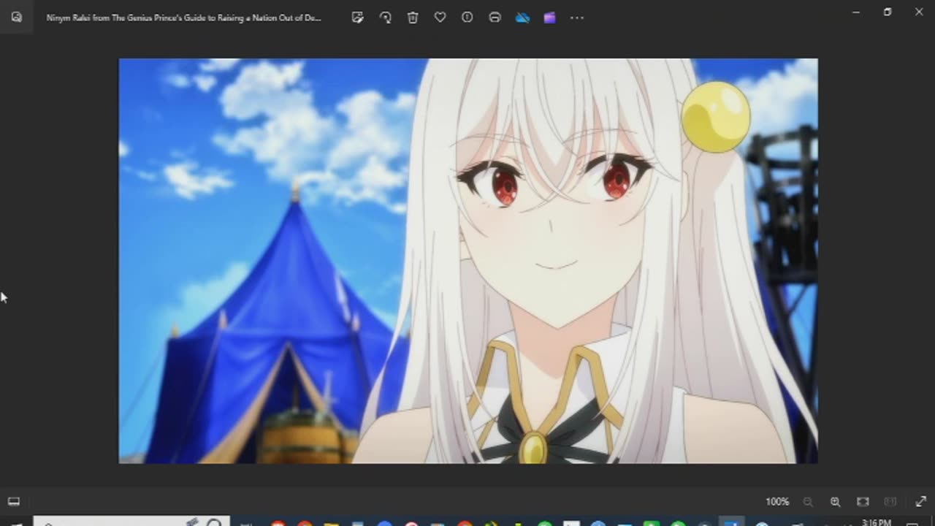Toggle the filmstrip icon at bottom left

tap(13, 501)
